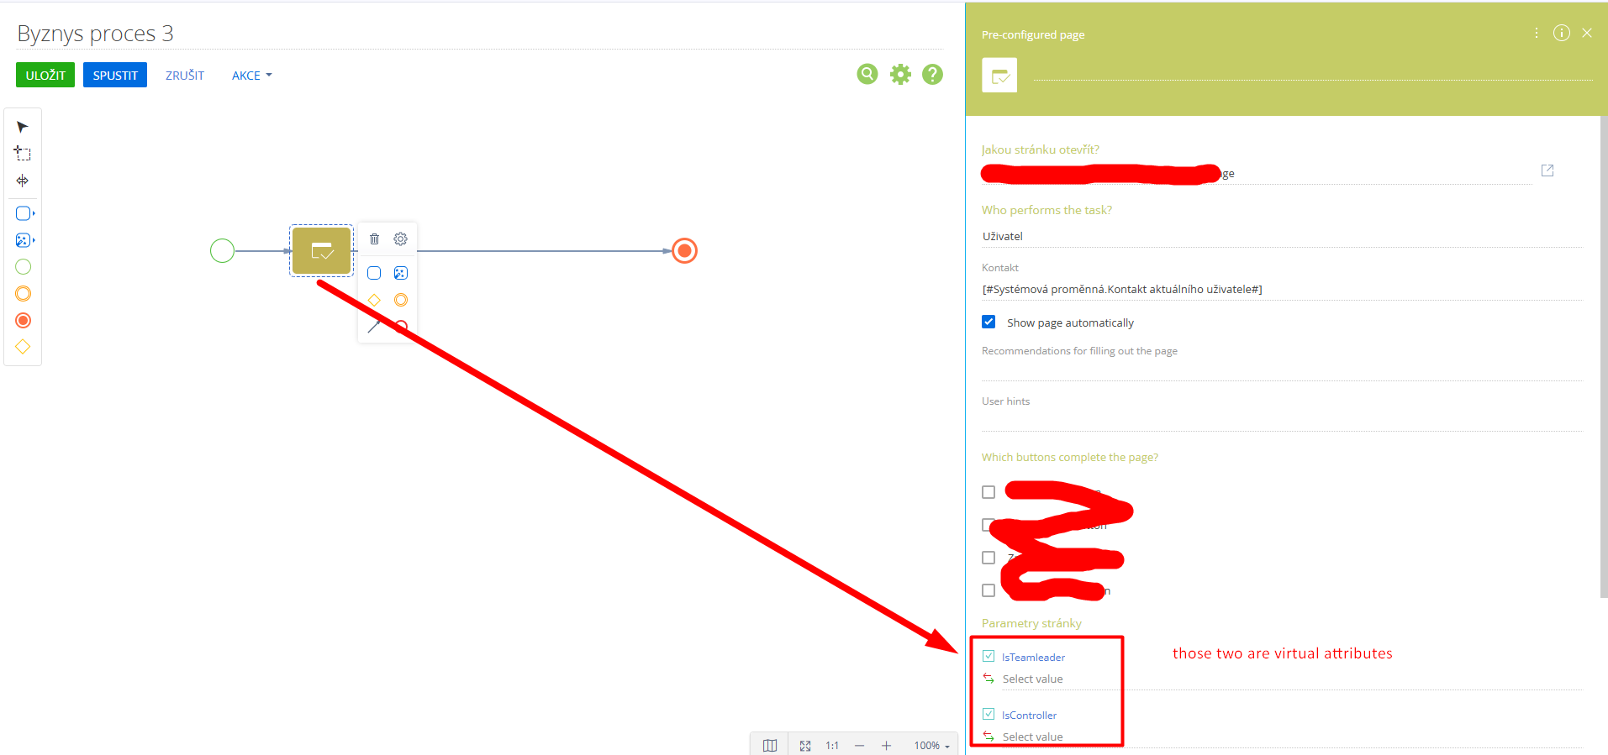
Task: Toggle the IsController parameter checkbox
Action: (989, 715)
